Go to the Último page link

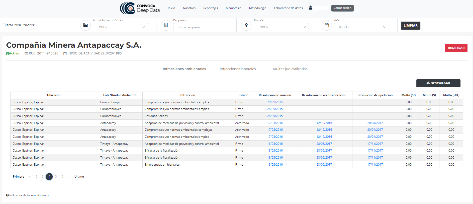click(79, 177)
